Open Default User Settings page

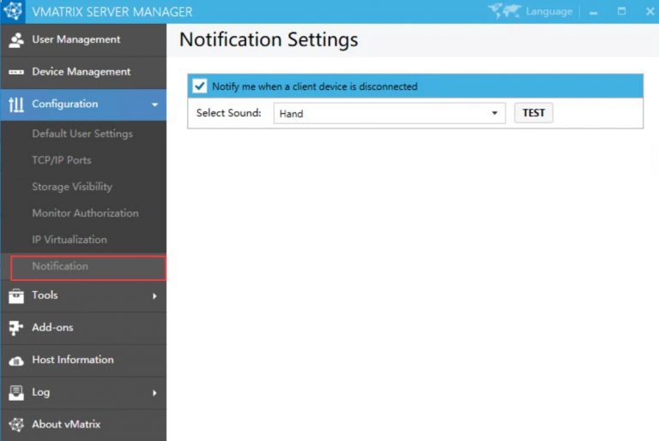[82, 134]
